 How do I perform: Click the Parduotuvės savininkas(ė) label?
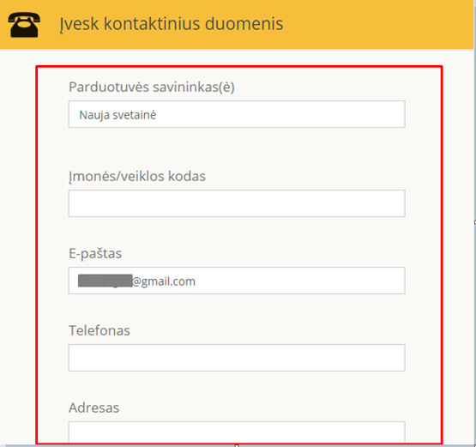click(x=152, y=88)
